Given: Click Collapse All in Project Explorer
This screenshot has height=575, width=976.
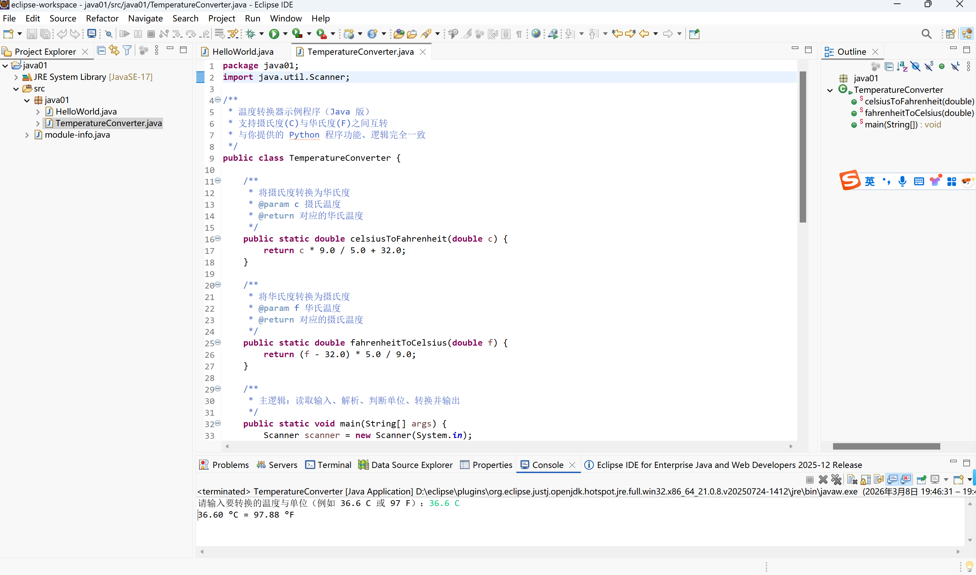Looking at the screenshot, I should click(101, 50).
